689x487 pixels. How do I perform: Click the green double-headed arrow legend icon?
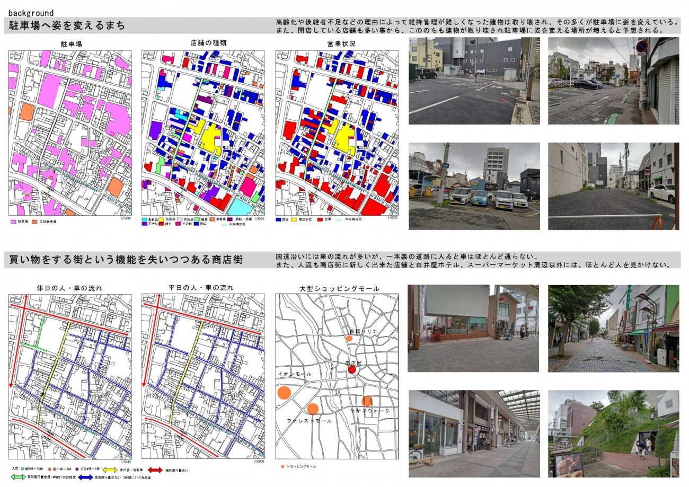pyautogui.click(x=19, y=477)
